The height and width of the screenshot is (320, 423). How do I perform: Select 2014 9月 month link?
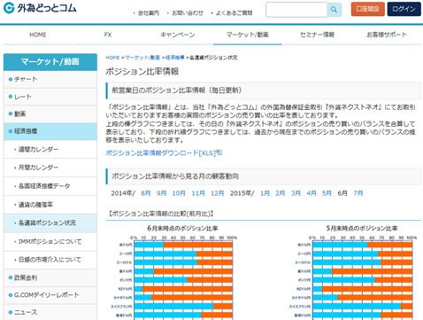[161, 193]
